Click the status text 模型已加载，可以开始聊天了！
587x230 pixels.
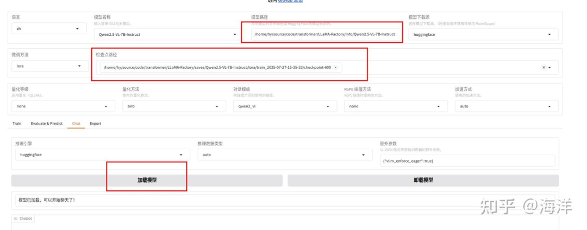click(x=47, y=200)
